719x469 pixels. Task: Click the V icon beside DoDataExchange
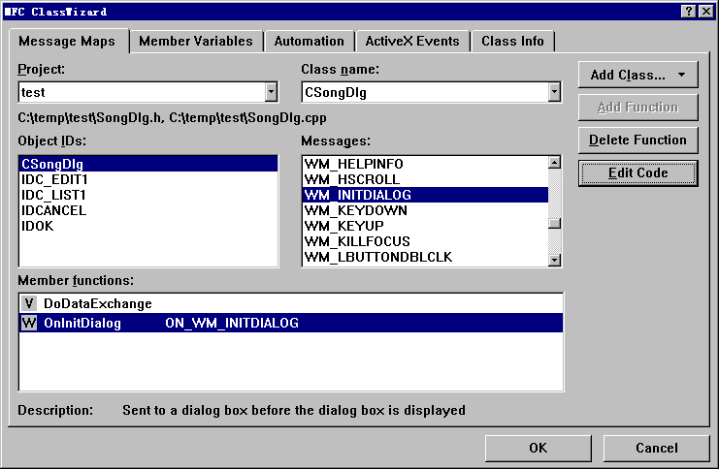(28, 303)
